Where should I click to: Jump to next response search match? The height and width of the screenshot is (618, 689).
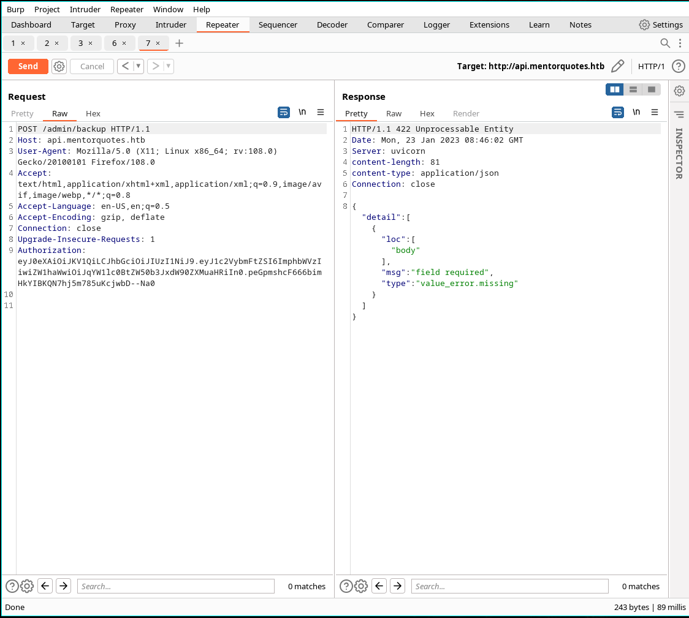[397, 586]
